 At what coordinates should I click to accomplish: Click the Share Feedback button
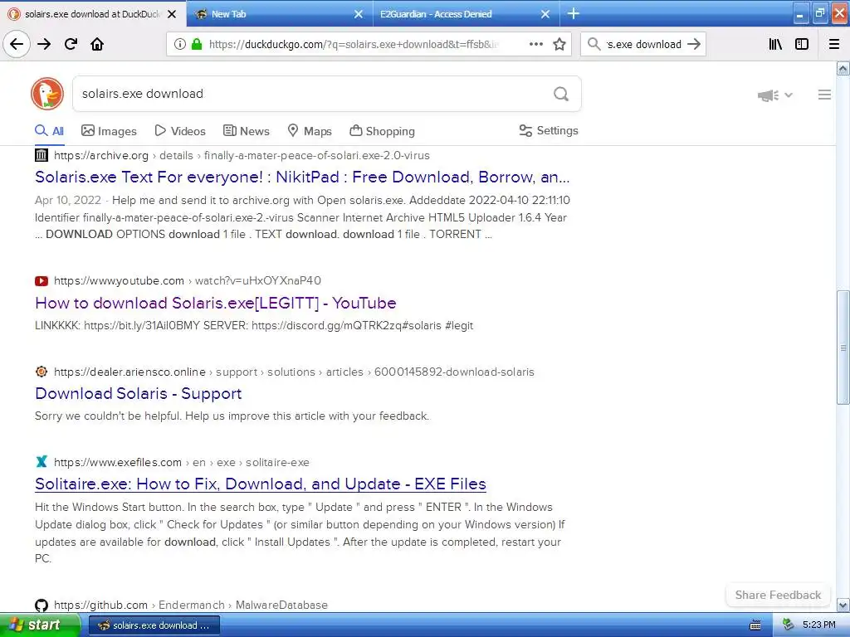(778, 595)
